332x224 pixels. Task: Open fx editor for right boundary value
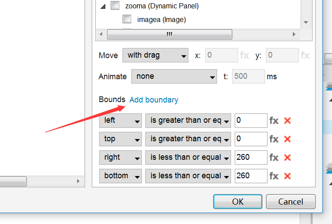point(274,158)
